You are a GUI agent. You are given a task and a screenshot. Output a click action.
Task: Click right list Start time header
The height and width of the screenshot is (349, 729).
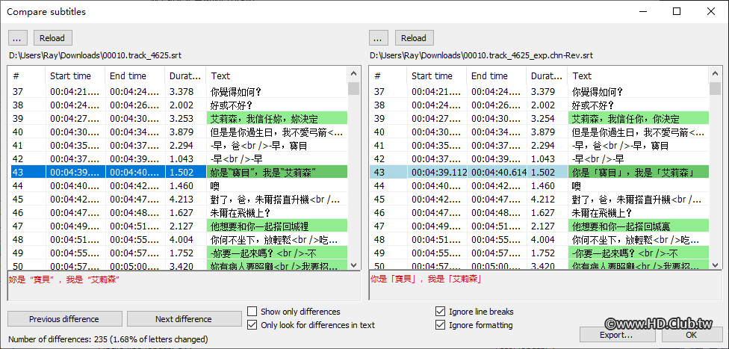click(x=437, y=75)
